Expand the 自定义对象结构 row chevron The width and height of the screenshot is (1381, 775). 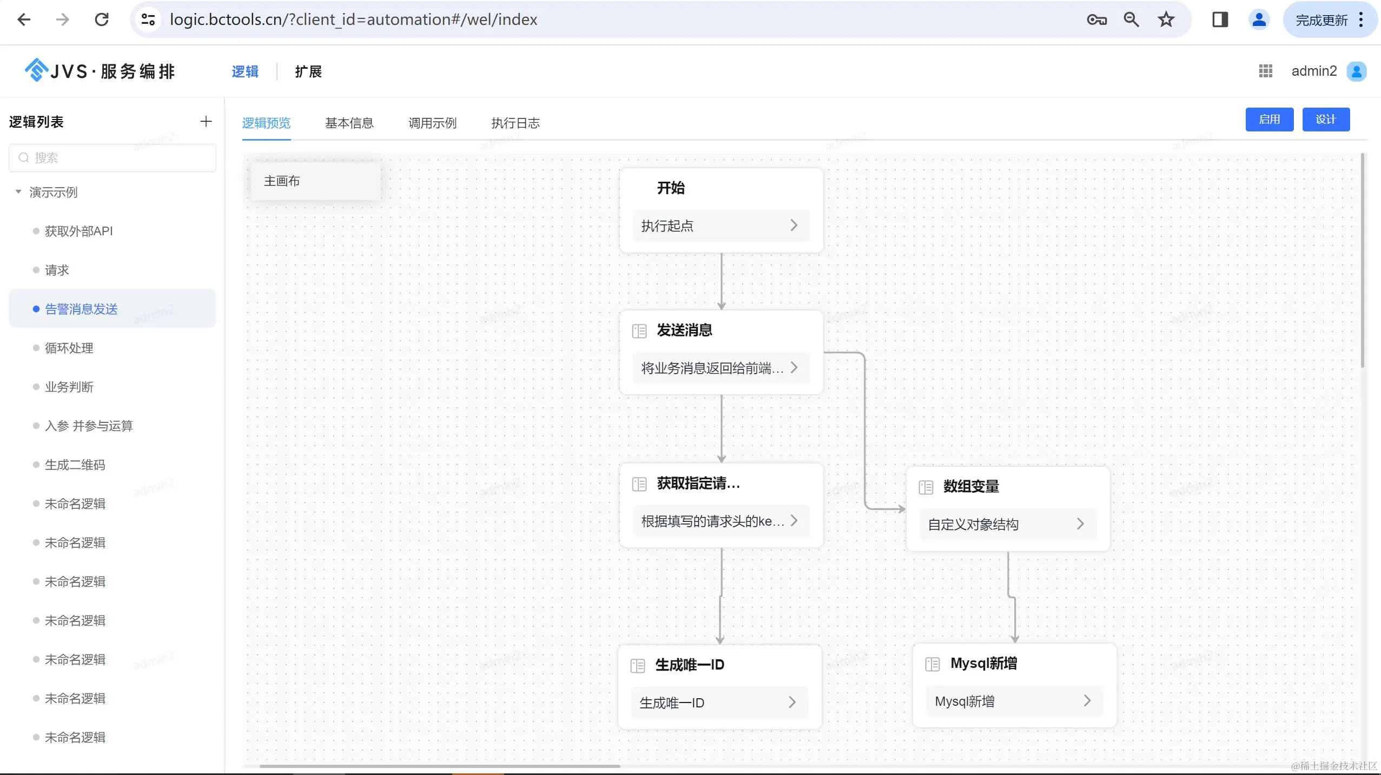(x=1080, y=524)
